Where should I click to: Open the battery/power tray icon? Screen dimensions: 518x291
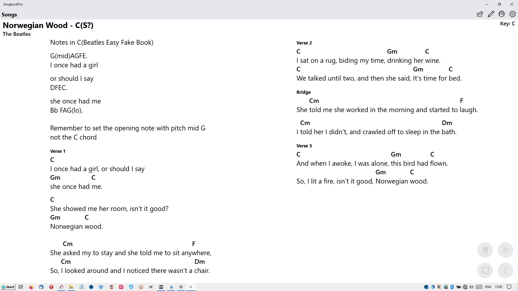(x=459, y=287)
